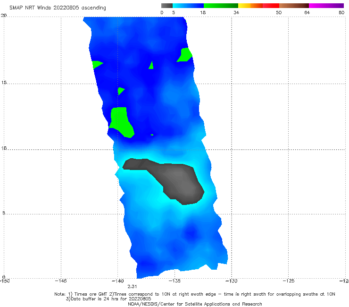This screenshot has height=307, width=349.
Task: Click the longitude axis label '-140'
Action: click(x=118, y=281)
